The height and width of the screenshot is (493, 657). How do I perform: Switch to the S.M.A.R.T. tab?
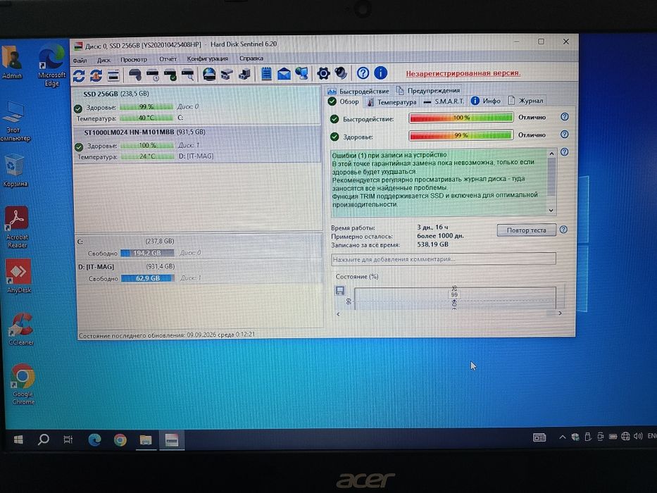(x=444, y=101)
